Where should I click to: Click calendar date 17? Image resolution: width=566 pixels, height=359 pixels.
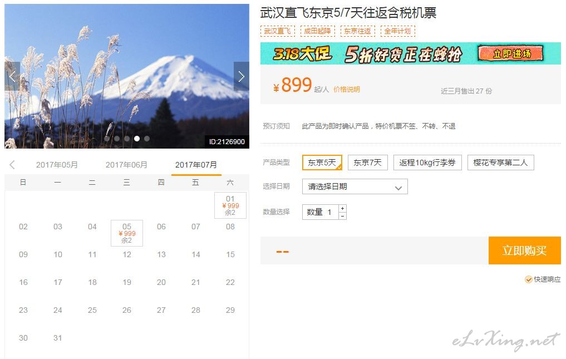point(58,282)
